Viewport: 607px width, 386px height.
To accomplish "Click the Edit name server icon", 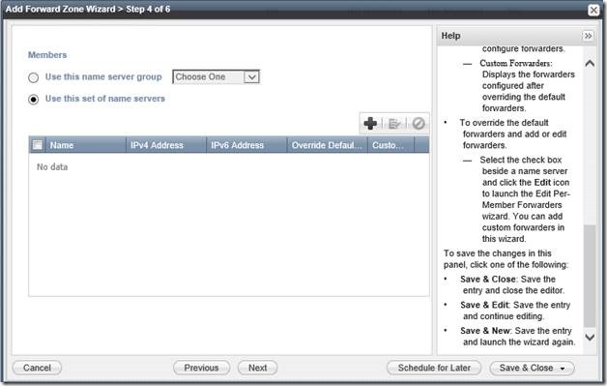I will click(x=394, y=124).
